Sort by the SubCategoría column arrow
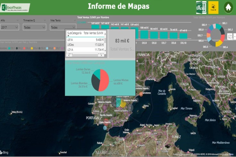The height and width of the screenshot is (157, 236). (68, 36)
